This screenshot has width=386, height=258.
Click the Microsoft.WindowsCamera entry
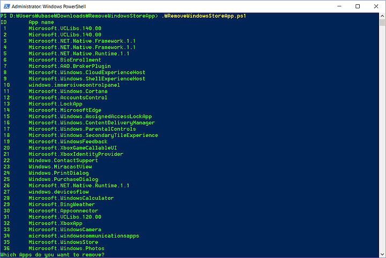tap(65, 230)
